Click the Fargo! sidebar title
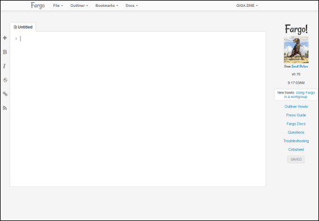 (296, 29)
